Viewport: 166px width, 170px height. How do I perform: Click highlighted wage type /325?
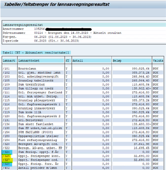6,156
